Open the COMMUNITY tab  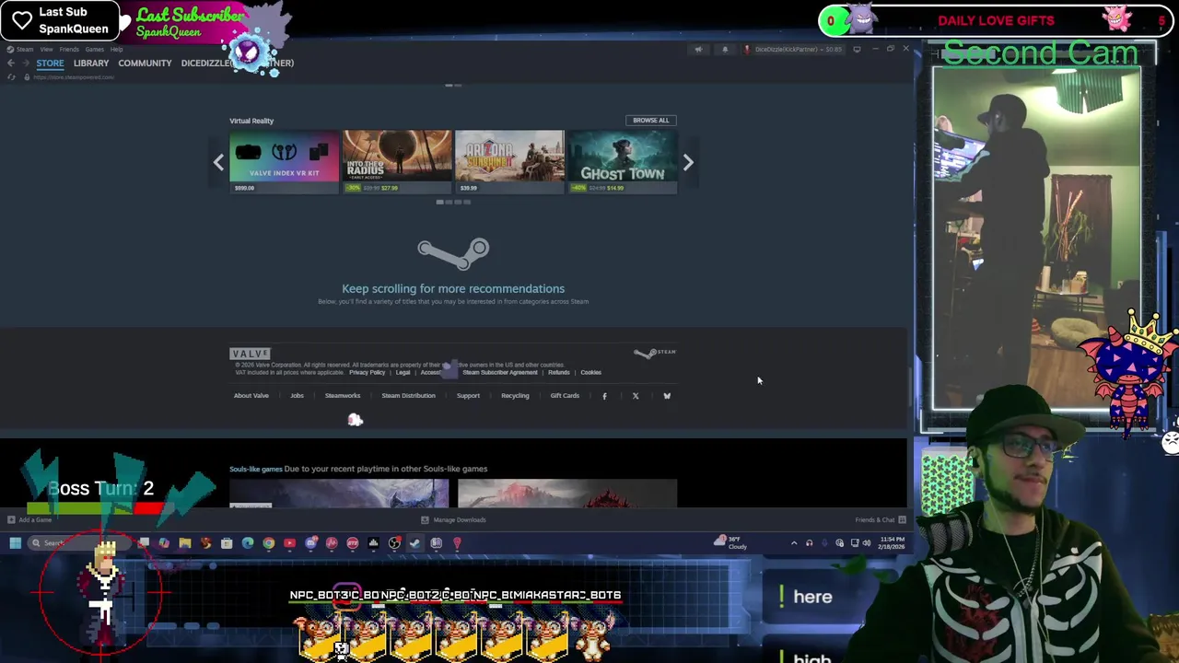pos(145,63)
